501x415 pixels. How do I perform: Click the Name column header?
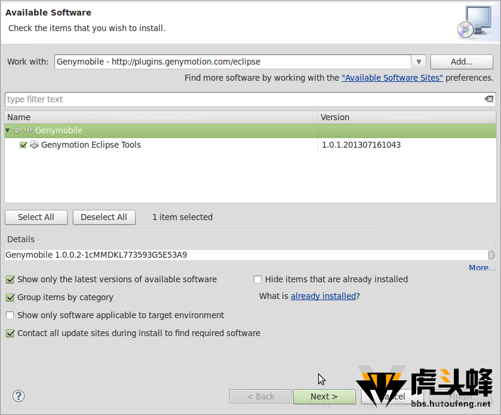(x=161, y=117)
